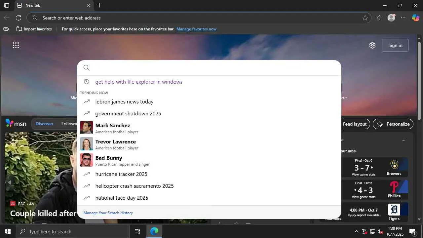Click the network tray icon
Screen dimensions: 423x238
click(372, 231)
